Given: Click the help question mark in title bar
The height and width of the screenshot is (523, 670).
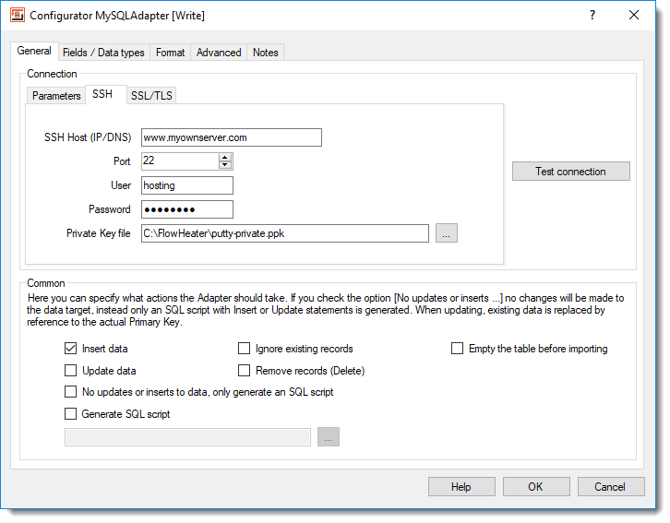Looking at the screenshot, I should coord(592,16).
